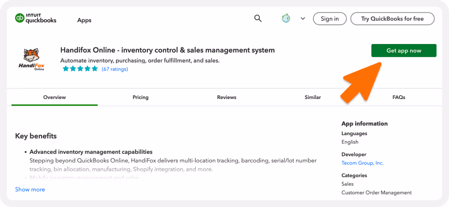
Task: Open the Reviews tab
Action: tap(227, 97)
